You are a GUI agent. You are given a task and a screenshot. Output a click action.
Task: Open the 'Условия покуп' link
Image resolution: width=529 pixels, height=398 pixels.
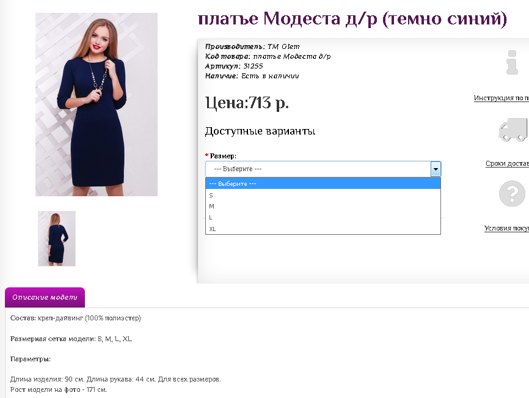[x=506, y=228]
